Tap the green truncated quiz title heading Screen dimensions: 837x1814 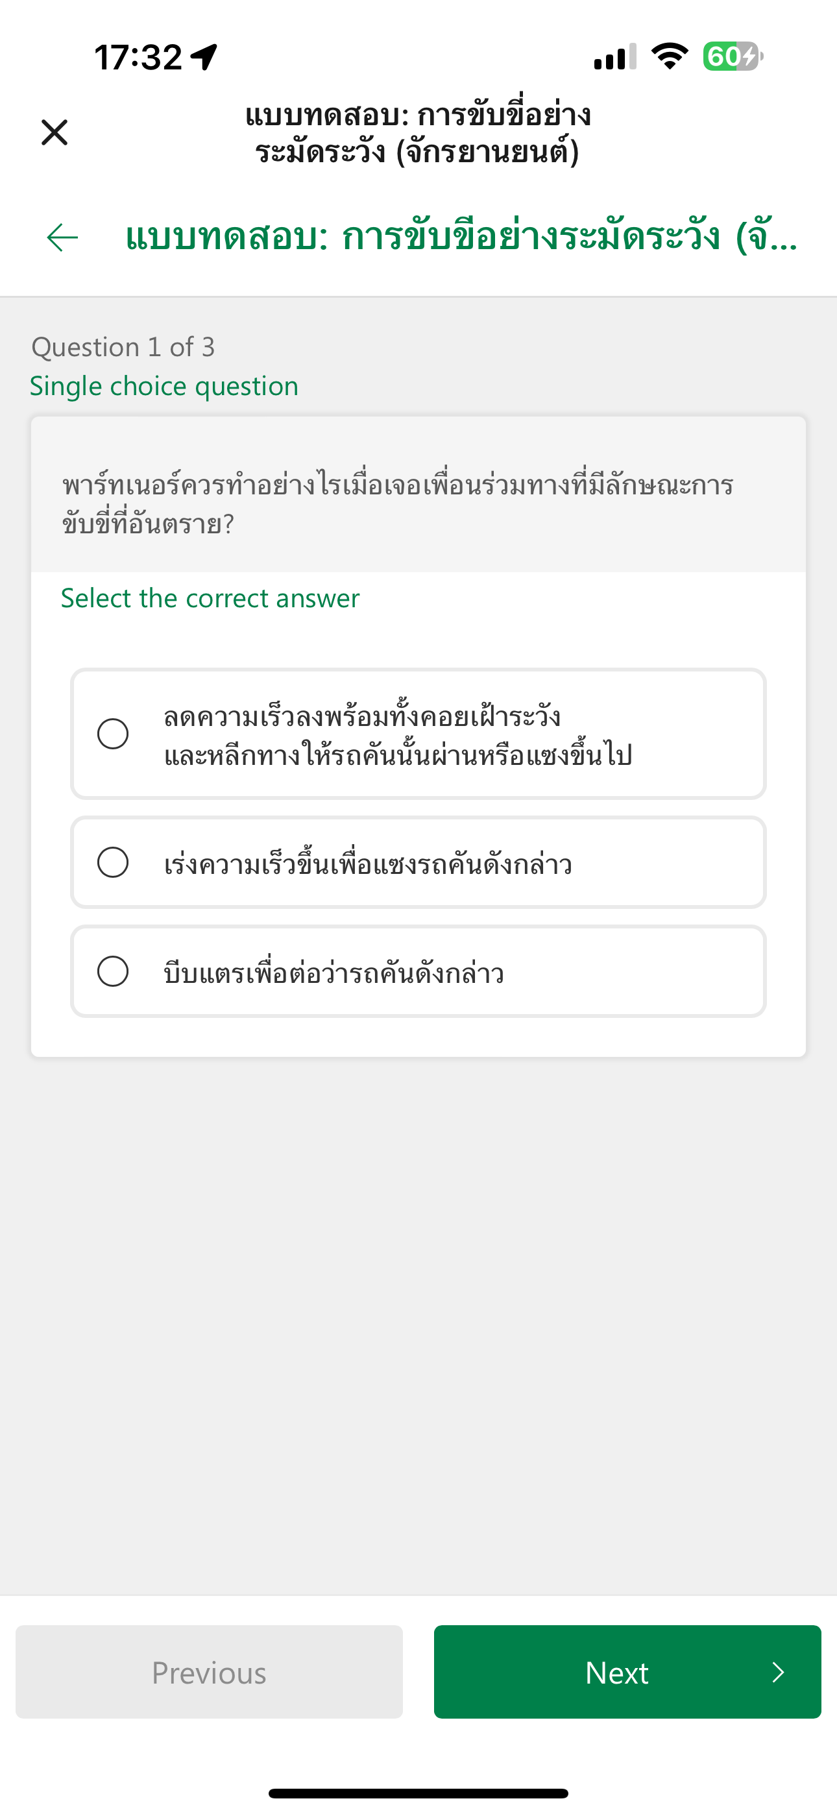pos(461,237)
